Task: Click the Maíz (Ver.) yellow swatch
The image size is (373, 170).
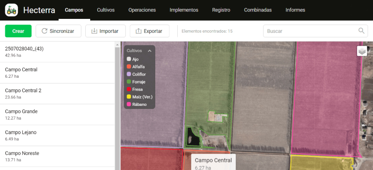Action: (x=129, y=97)
